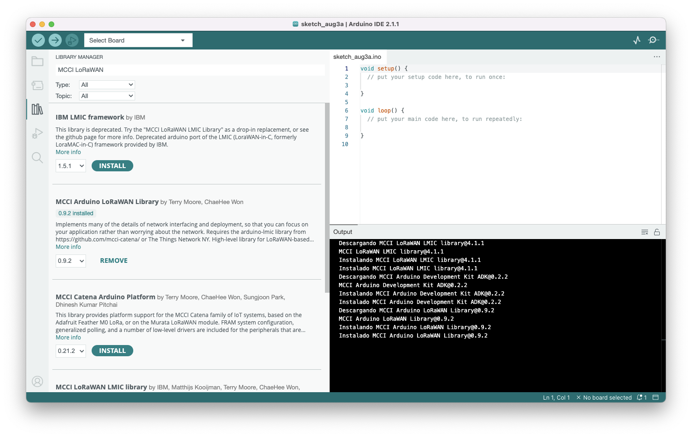Screen dimensions: 692x437
Task: Install the IBM LMIC framework library
Action: click(x=112, y=166)
